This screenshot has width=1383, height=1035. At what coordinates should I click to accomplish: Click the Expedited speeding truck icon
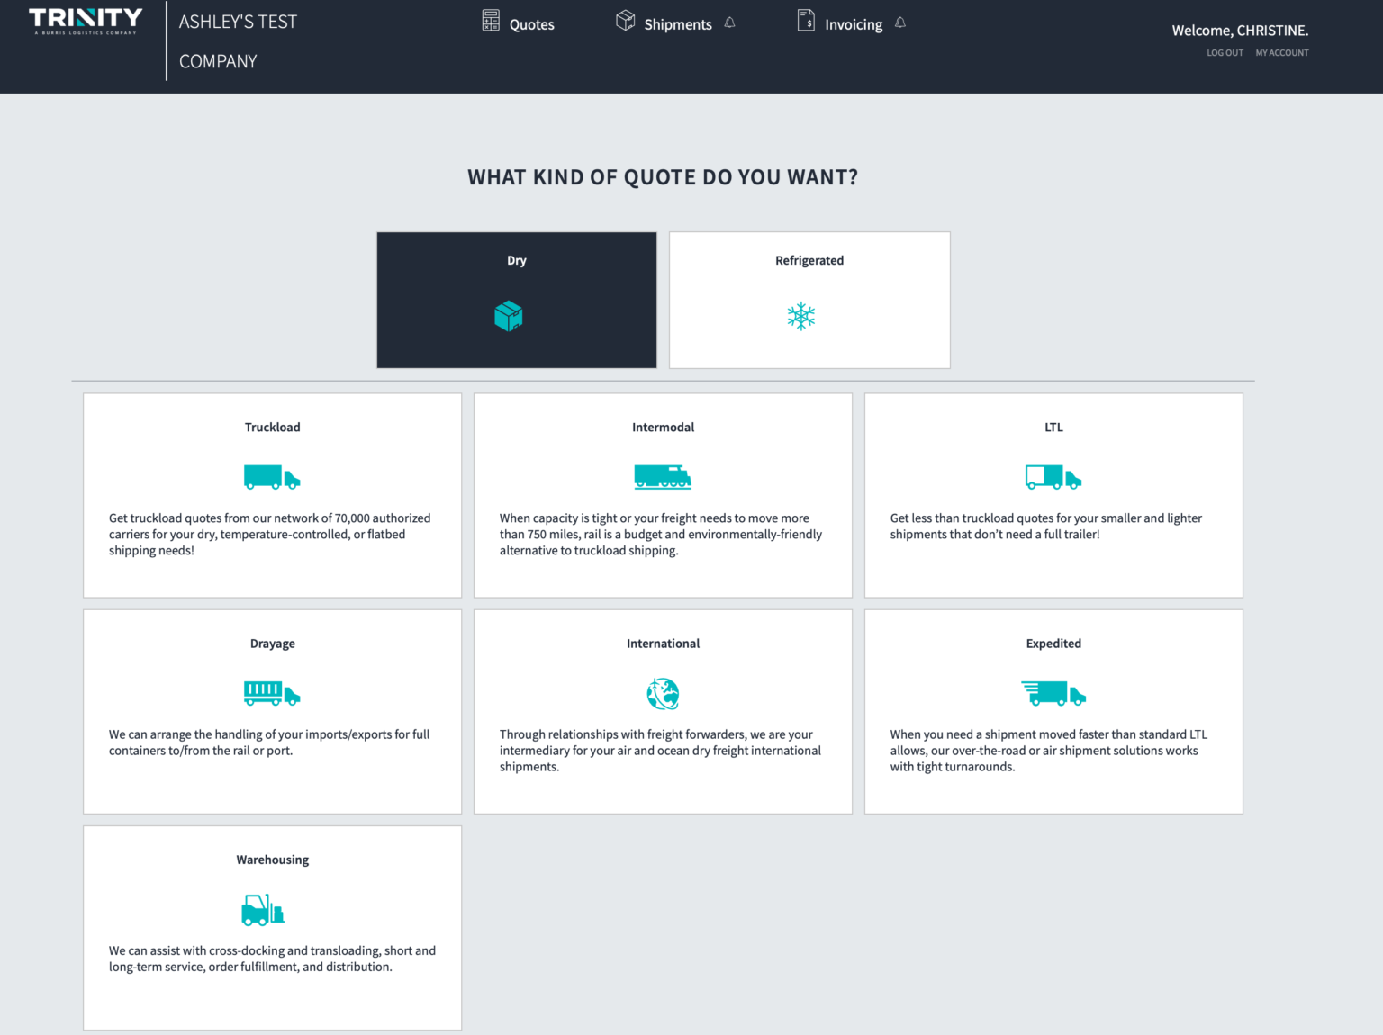(x=1053, y=693)
